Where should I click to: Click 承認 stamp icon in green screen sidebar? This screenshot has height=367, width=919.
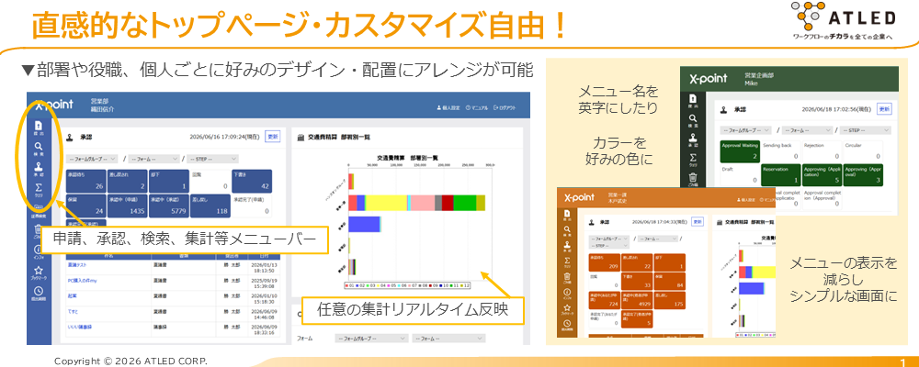pyautogui.click(x=692, y=141)
